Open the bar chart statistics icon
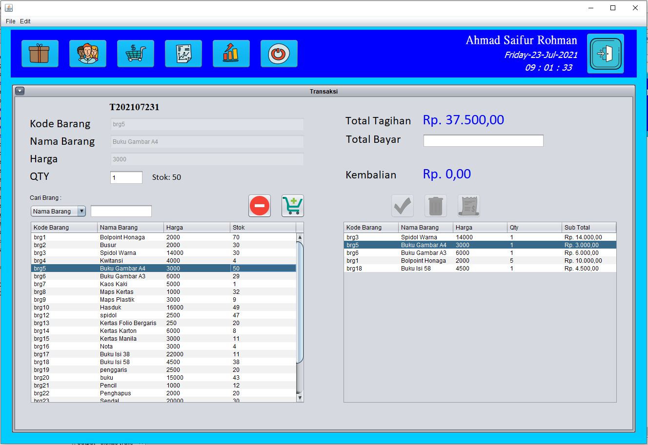 pyautogui.click(x=231, y=53)
